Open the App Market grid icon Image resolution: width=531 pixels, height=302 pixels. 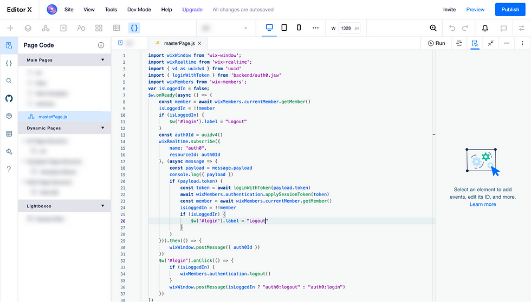pos(99,28)
